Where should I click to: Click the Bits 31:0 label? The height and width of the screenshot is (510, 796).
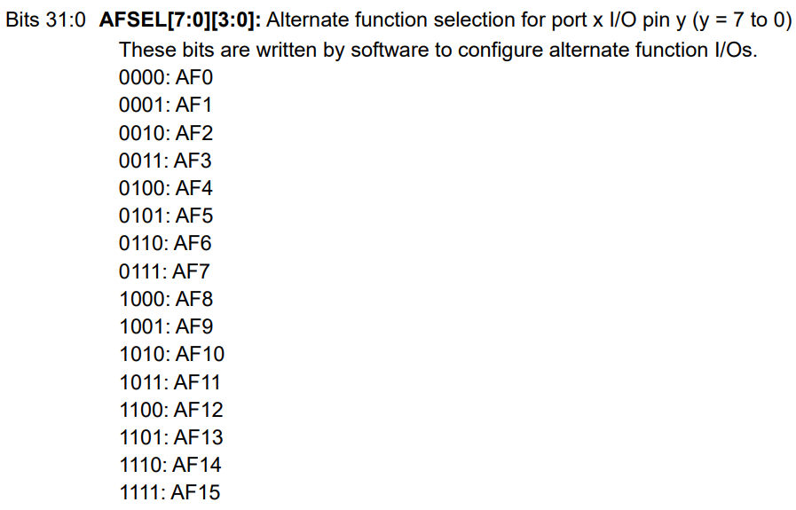coord(45,20)
